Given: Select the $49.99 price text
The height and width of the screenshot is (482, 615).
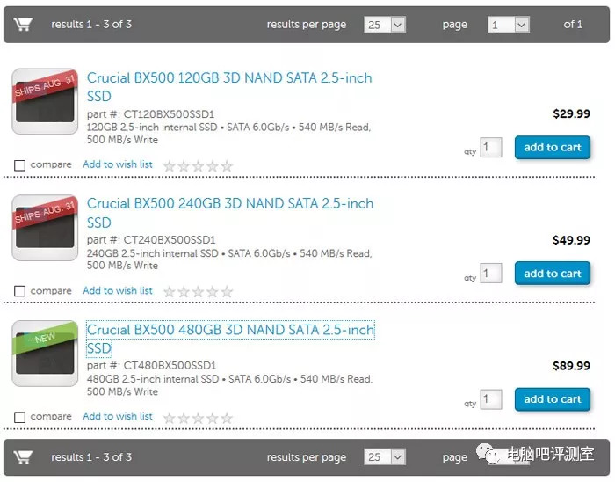Looking at the screenshot, I should pyautogui.click(x=571, y=240).
